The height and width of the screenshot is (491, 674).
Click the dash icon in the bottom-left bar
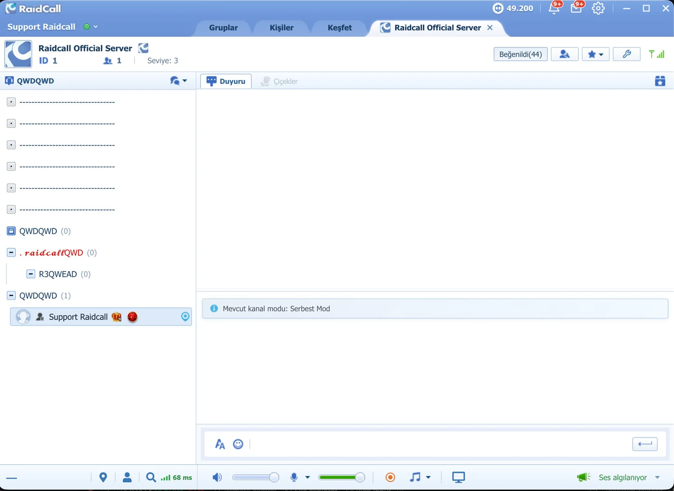click(x=12, y=478)
